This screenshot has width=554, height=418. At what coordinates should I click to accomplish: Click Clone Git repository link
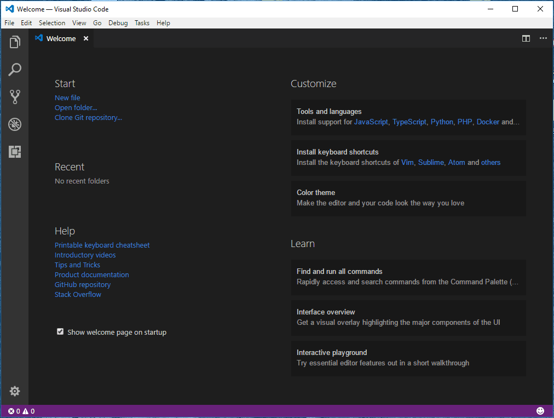[88, 117]
